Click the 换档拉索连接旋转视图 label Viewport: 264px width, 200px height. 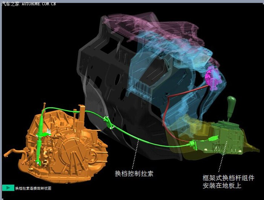click(33, 188)
